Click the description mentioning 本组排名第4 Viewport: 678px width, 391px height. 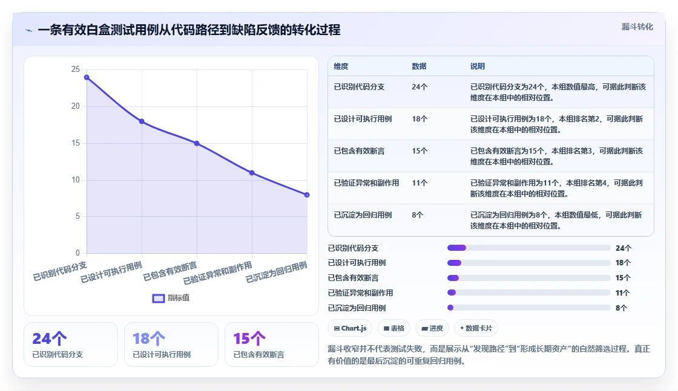point(556,188)
